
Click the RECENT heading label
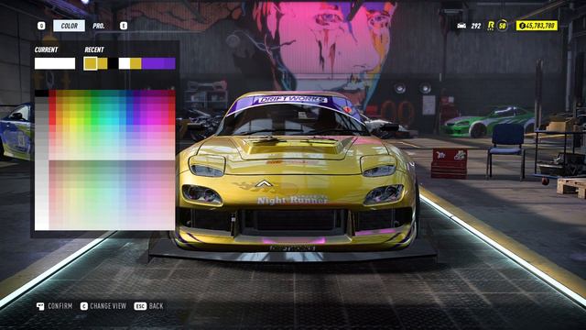click(x=94, y=49)
